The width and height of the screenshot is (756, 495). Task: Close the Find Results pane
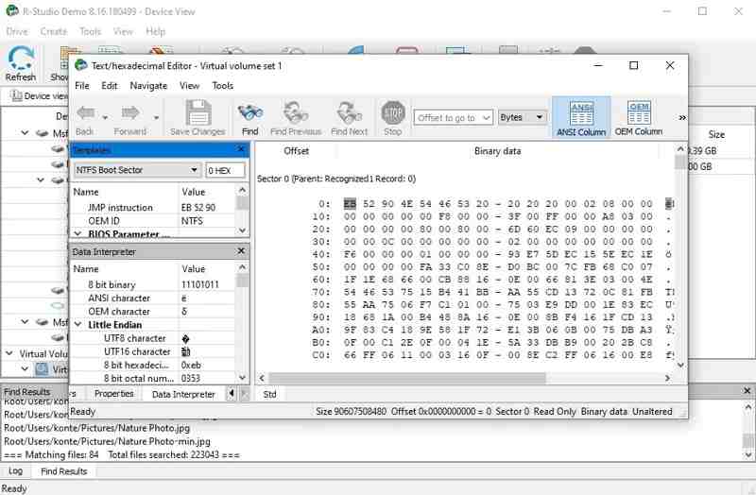(x=747, y=390)
